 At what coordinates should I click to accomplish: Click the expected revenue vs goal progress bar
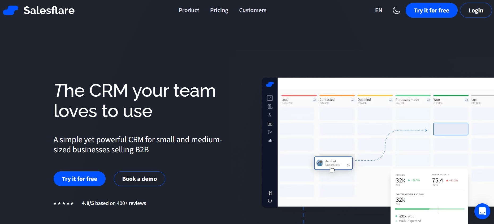click(x=430, y=209)
